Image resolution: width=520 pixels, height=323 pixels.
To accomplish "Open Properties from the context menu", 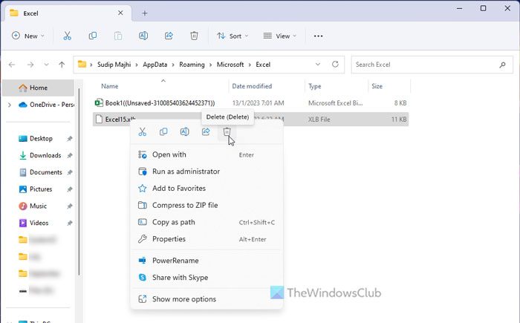I will 207,239.
